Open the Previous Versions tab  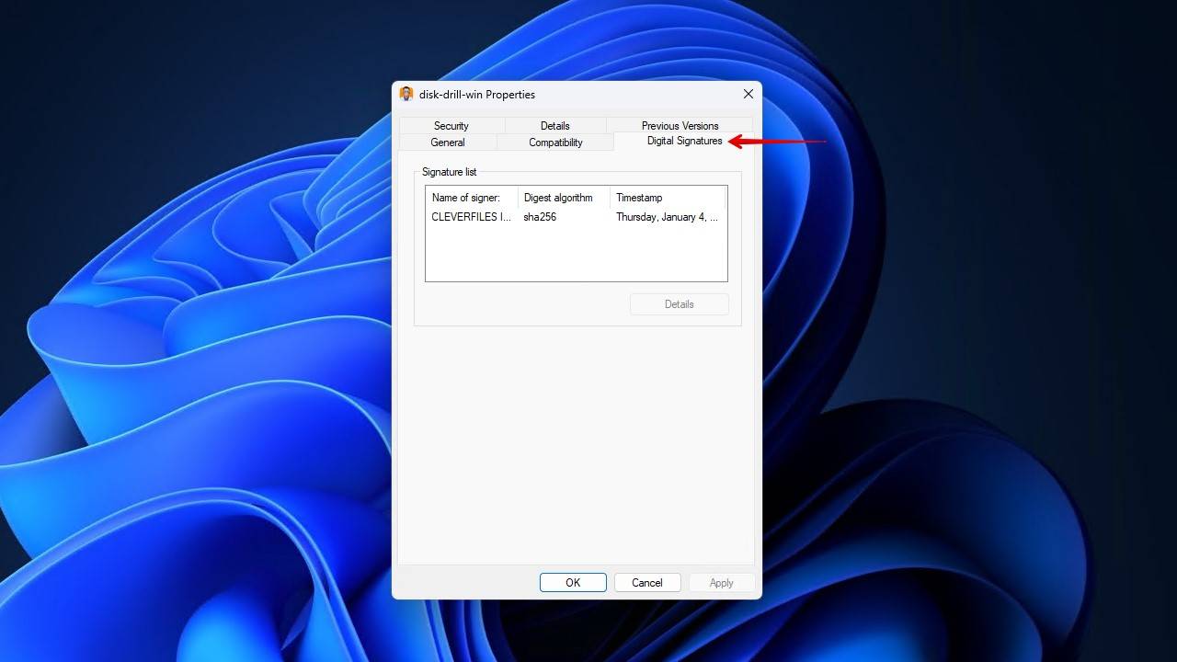click(680, 126)
